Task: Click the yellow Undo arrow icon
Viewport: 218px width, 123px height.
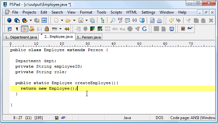Action: [171, 20]
